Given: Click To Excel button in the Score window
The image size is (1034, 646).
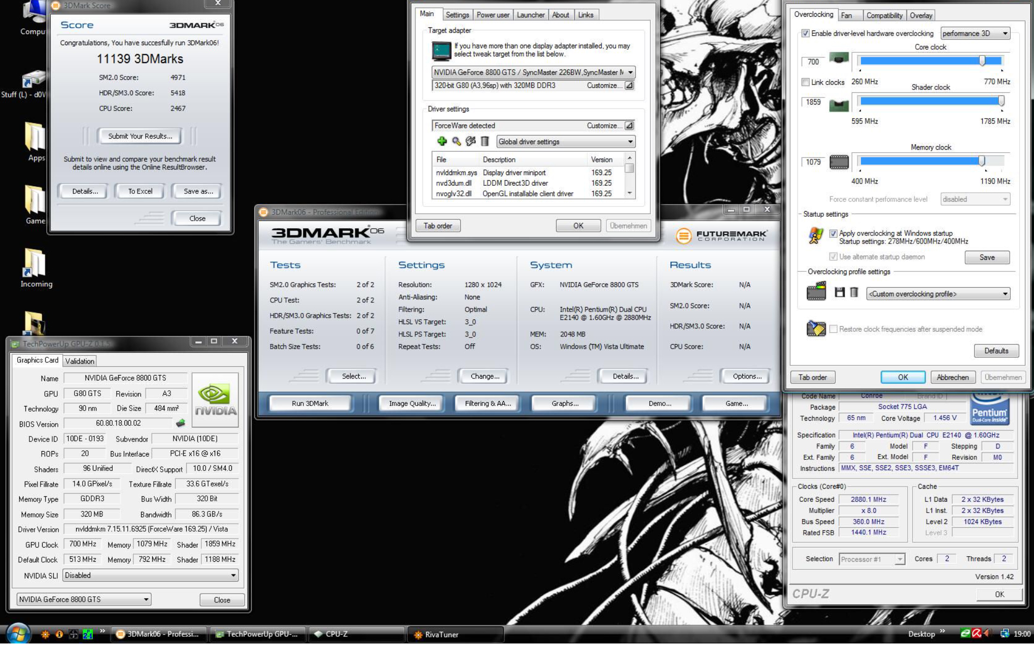Looking at the screenshot, I should point(140,191).
